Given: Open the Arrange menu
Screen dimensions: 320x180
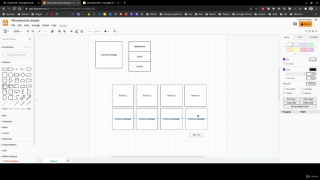Looking at the screenshot, I should coord(35,25).
